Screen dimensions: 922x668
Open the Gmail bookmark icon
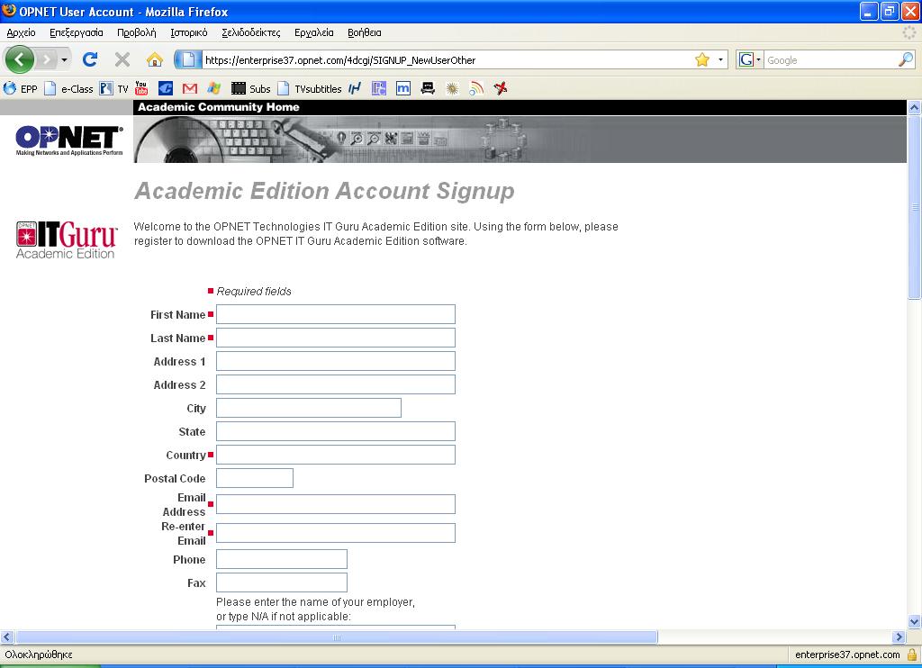coord(190,89)
